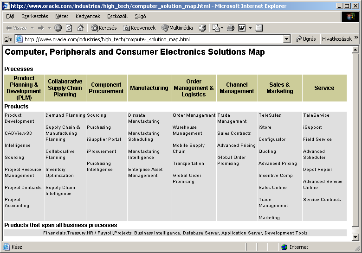This screenshot has height=253, width=362.
Task: Click the Order Management & Logistics header
Action: click(x=194, y=88)
